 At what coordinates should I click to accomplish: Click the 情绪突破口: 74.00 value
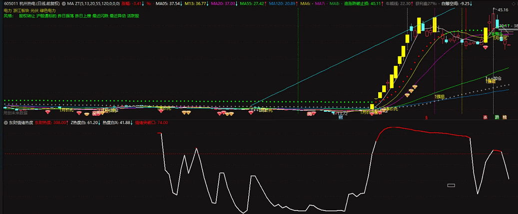151,123
